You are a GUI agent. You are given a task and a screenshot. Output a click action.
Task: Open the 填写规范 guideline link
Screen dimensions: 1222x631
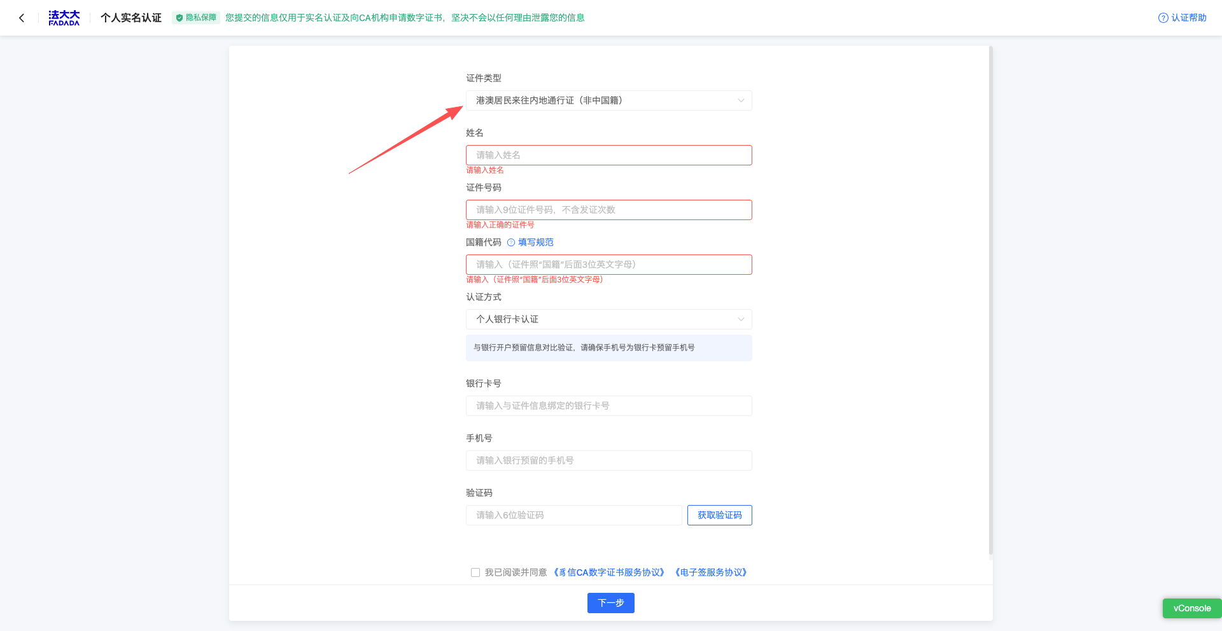[x=535, y=242]
